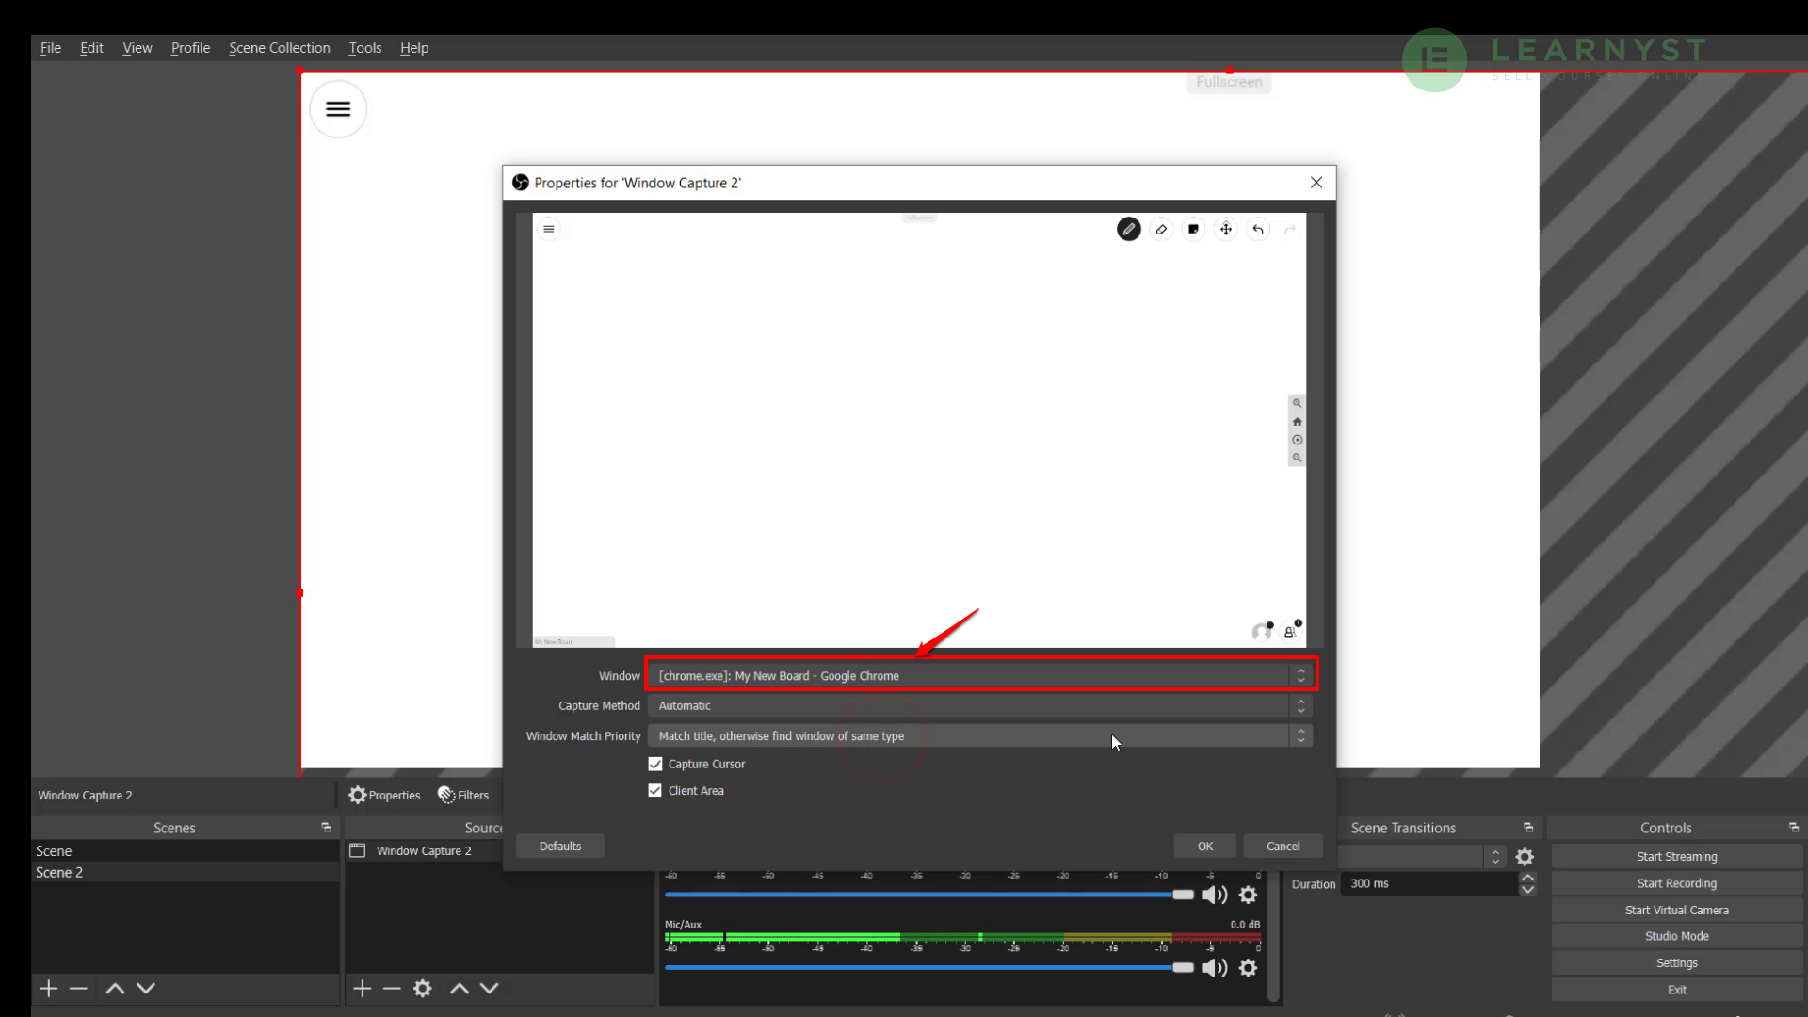1808x1017 pixels.
Task: Select Scene 2 in the Scenes list
Action: 186,872
